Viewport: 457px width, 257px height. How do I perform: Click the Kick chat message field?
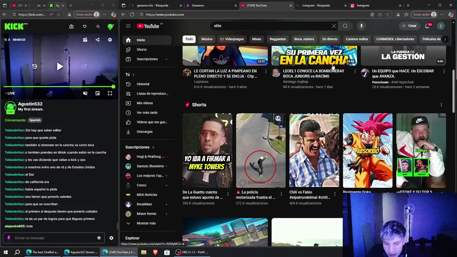tap(54, 238)
